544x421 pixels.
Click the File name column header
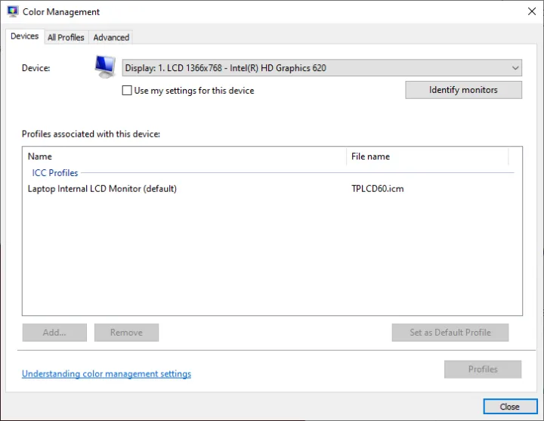coord(427,156)
